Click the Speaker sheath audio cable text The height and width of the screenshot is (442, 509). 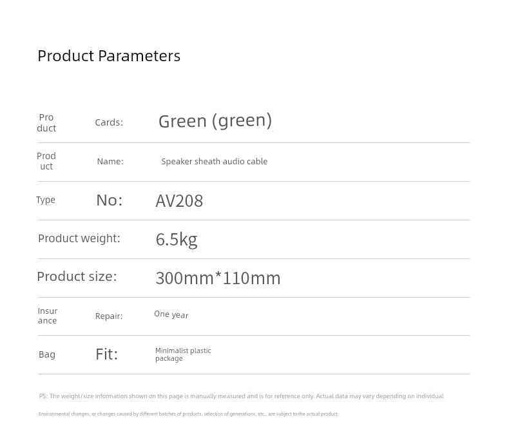[x=214, y=162]
